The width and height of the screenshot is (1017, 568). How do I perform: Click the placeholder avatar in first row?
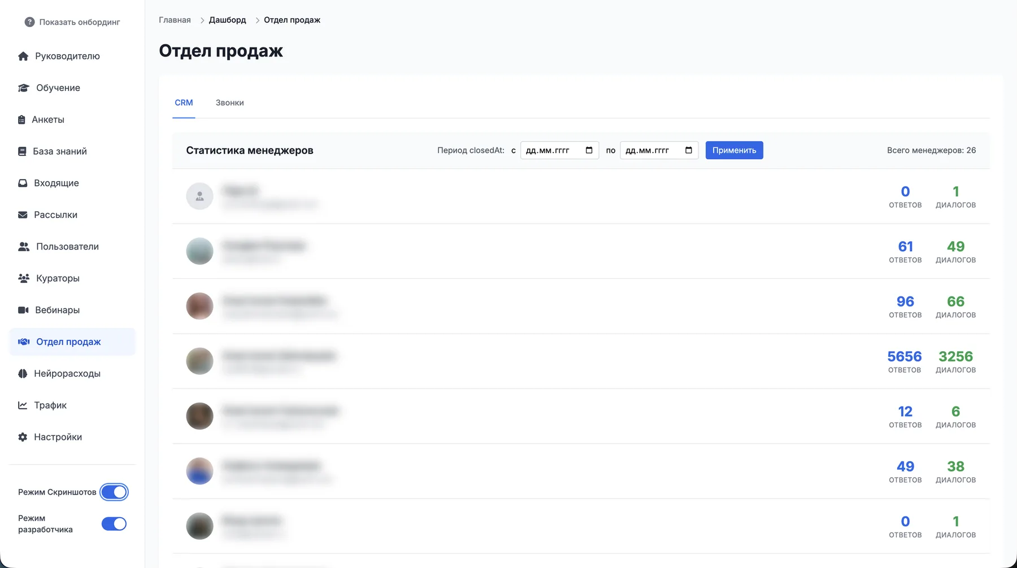(199, 196)
